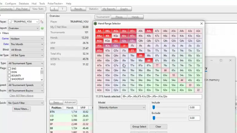Open the Blind dropdown set to All Blinds
237x133 pixels.
[27, 50]
